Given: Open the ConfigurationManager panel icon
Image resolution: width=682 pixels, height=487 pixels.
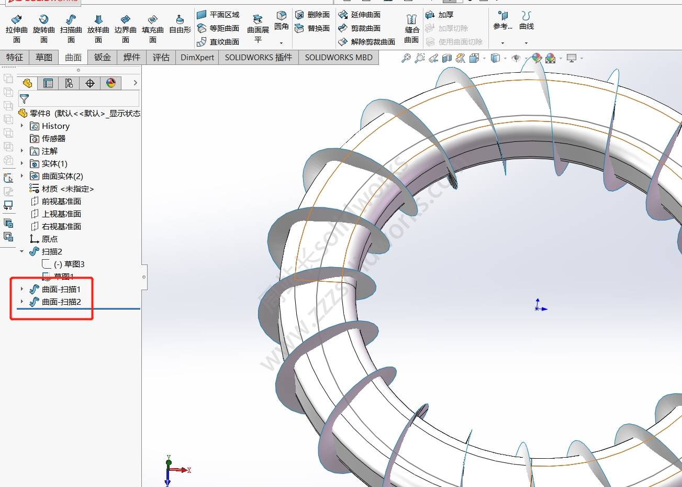Looking at the screenshot, I should (69, 83).
